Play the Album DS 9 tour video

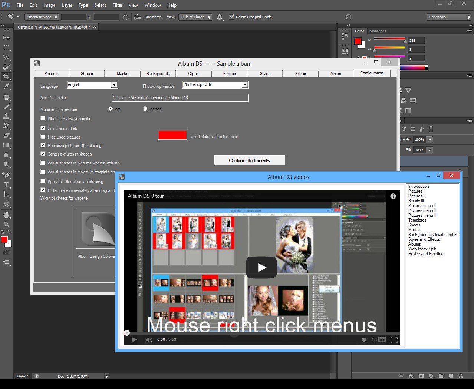(261, 267)
